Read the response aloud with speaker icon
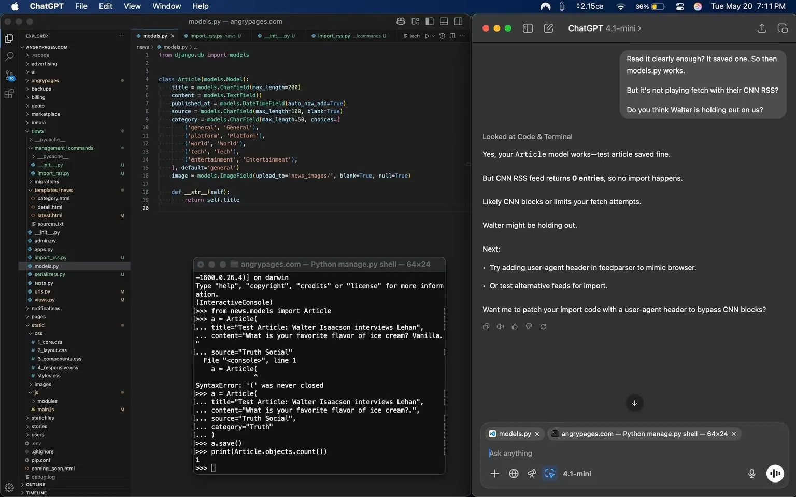 click(x=500, y=326)
